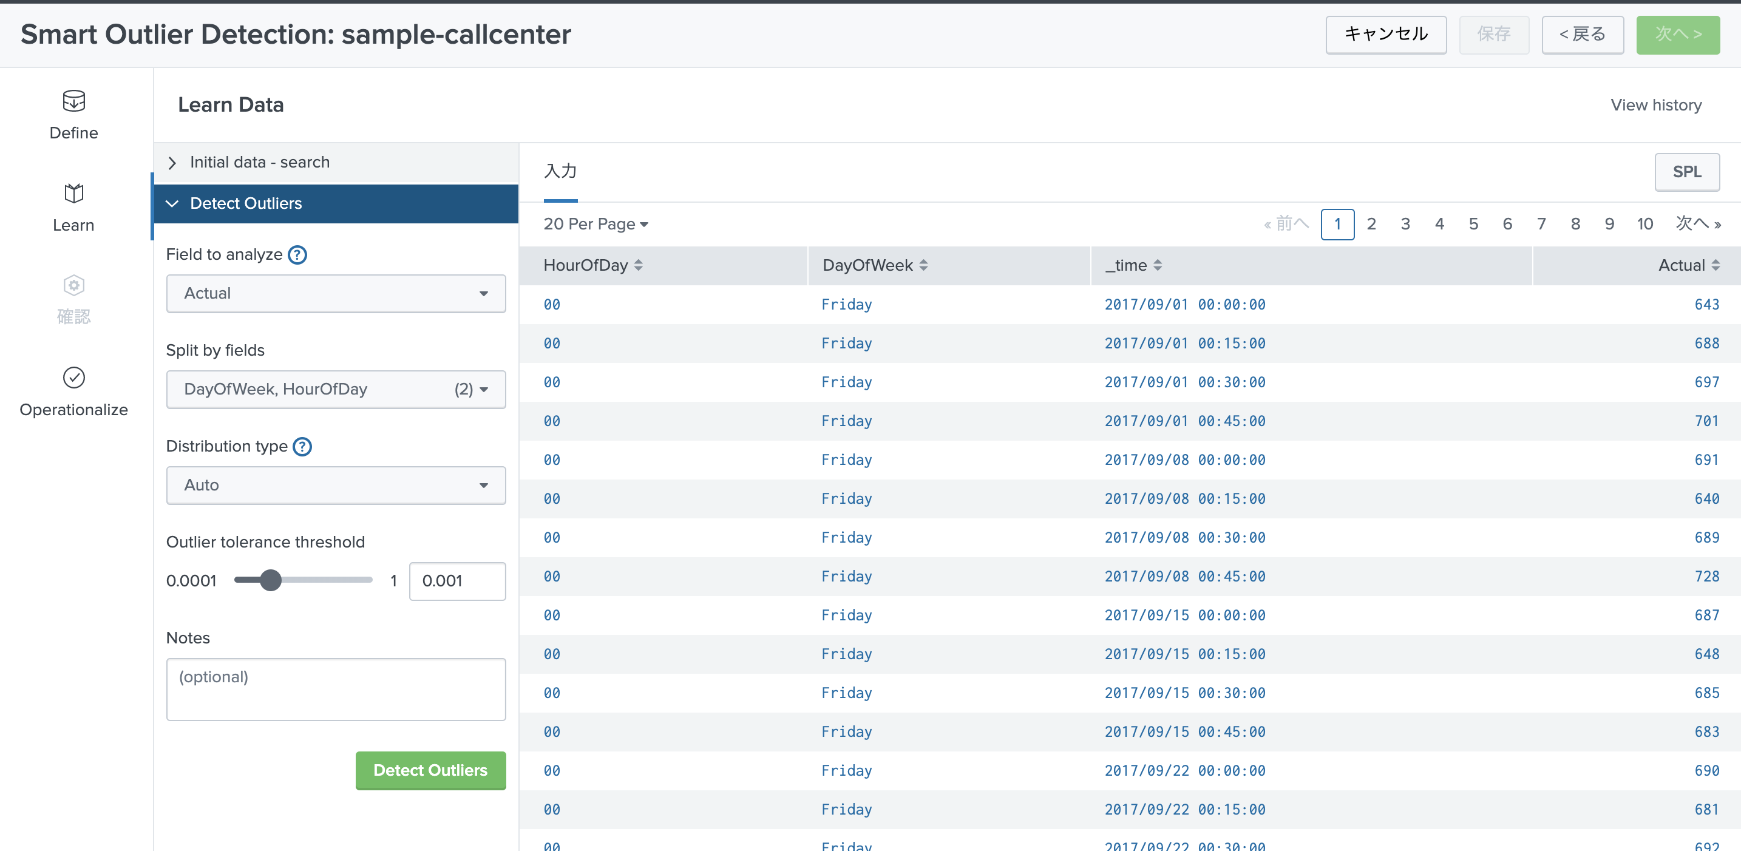Select the Learn step book icon
This screenshot has height=851, width=1741.
point(73,194)
